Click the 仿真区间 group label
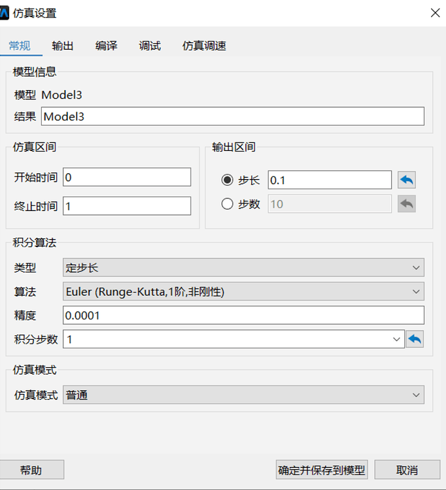The height and width of the screenshot is (490, 446). pyautogui.click(x=35, y=147)
